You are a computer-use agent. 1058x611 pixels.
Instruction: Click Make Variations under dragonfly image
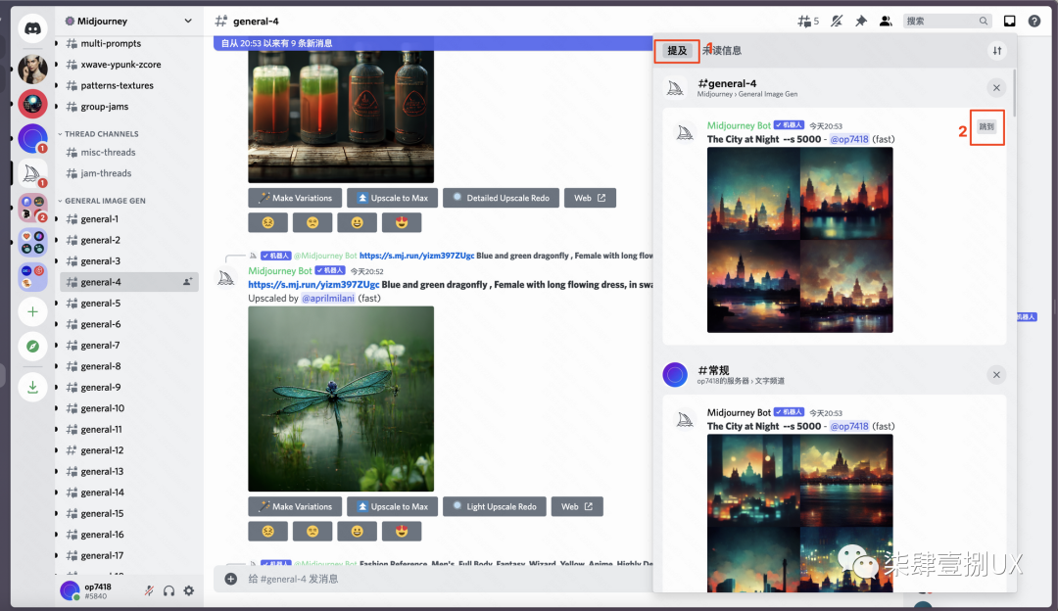295,506
